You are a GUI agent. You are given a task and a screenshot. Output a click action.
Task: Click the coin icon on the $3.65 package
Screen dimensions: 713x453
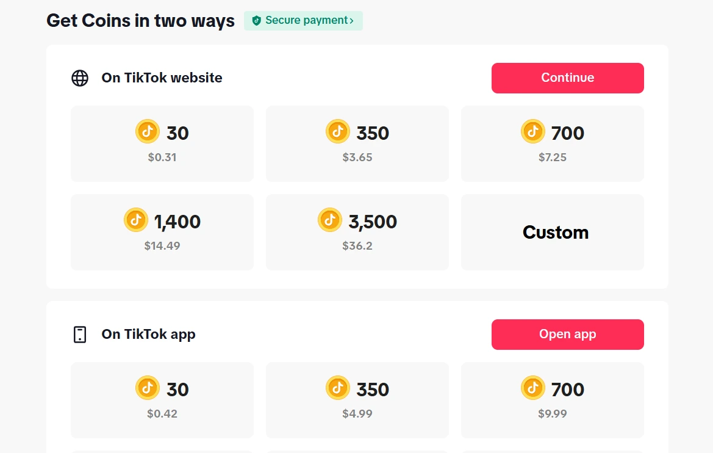338,132
